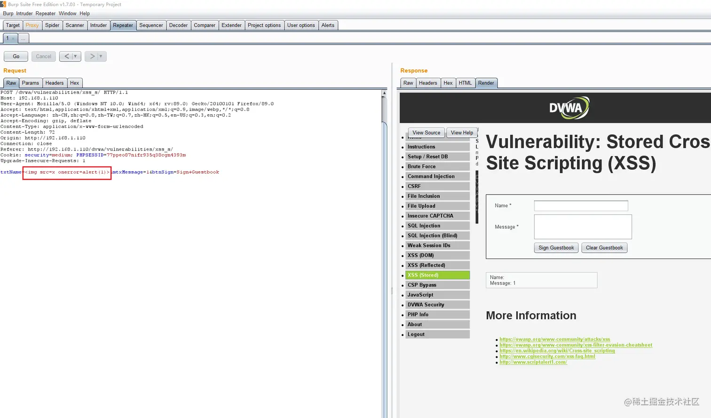Click the DVWA logo in the rendered response
Screen dimensions: 711x418
[x=569, y=108]
